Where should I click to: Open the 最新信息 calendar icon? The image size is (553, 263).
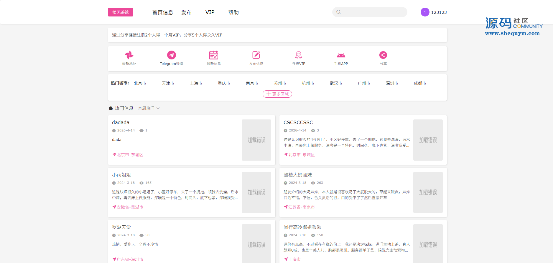pos(214,55)
